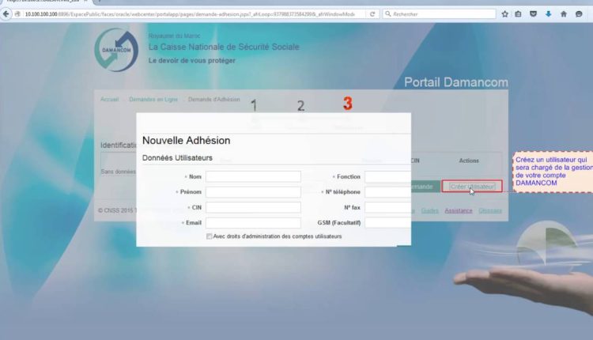Click the Nom input field
The width and height of the screenshot is (593, 340).
point(253,176)
